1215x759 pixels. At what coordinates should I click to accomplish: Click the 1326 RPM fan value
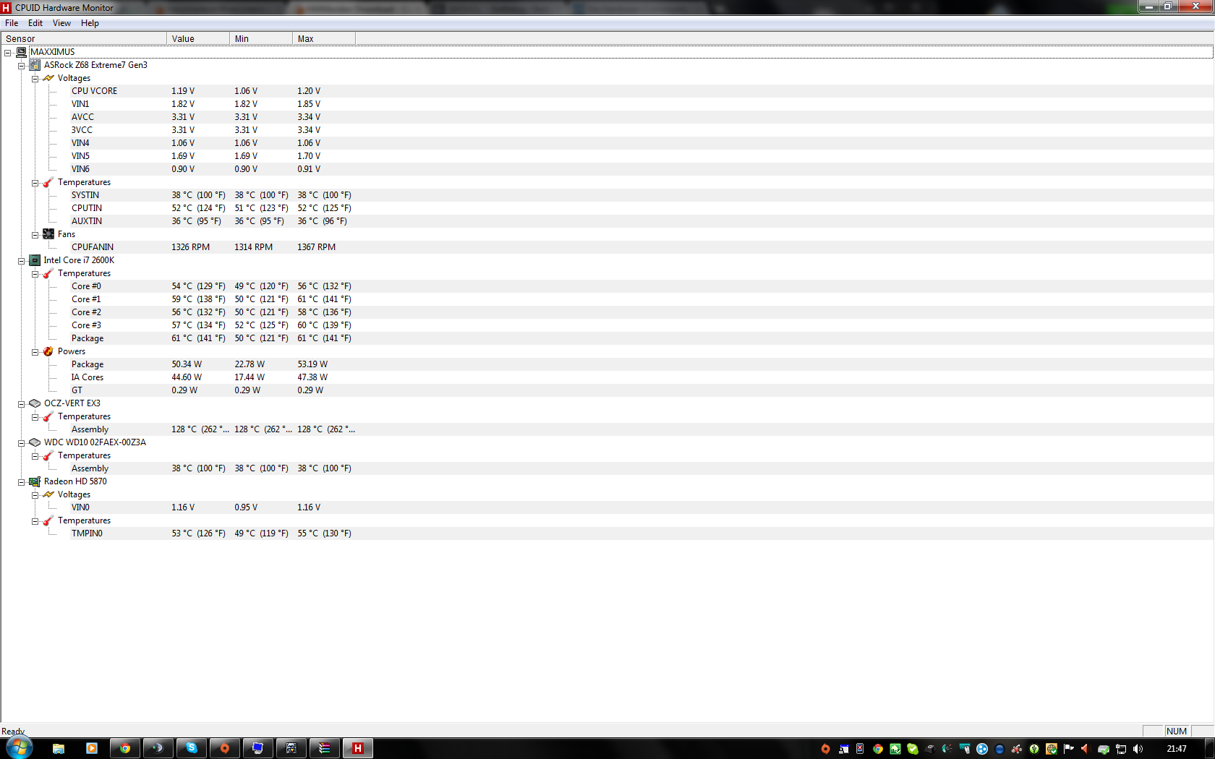pos(190,247)
